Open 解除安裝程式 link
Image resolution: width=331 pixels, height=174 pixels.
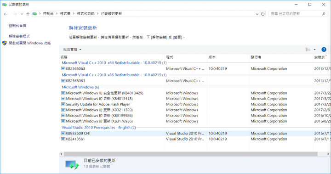(19, 36)
